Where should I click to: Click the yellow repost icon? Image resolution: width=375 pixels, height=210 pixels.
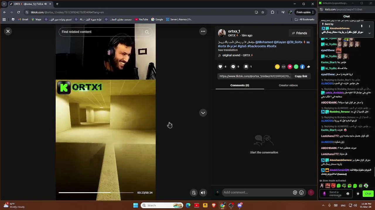click(x=277, y=67)
